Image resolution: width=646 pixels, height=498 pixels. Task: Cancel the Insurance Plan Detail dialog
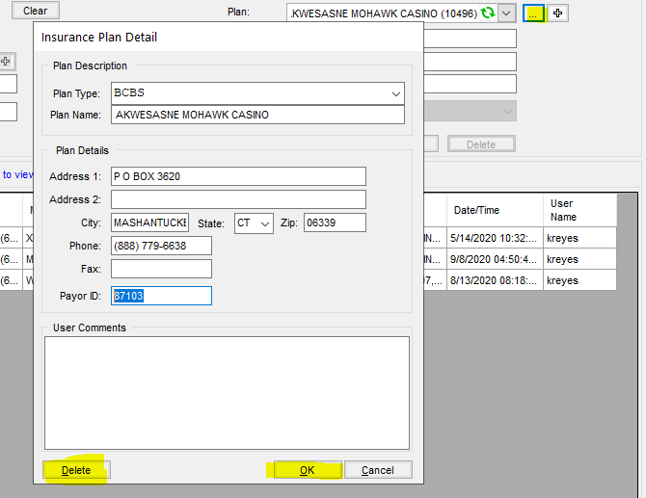(x=378, y=470)
